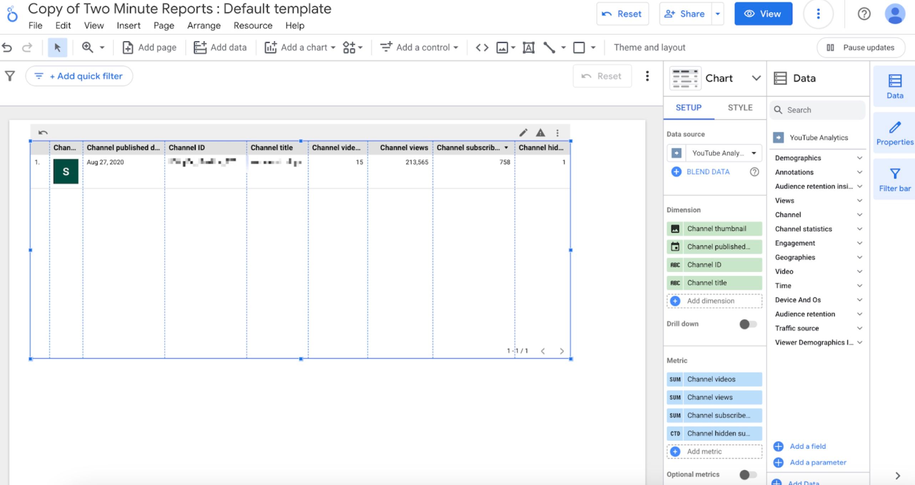The width and height of the screenshot is (915, 485).
Task: Click the edit pencil above the table
Action: [523, 133]
